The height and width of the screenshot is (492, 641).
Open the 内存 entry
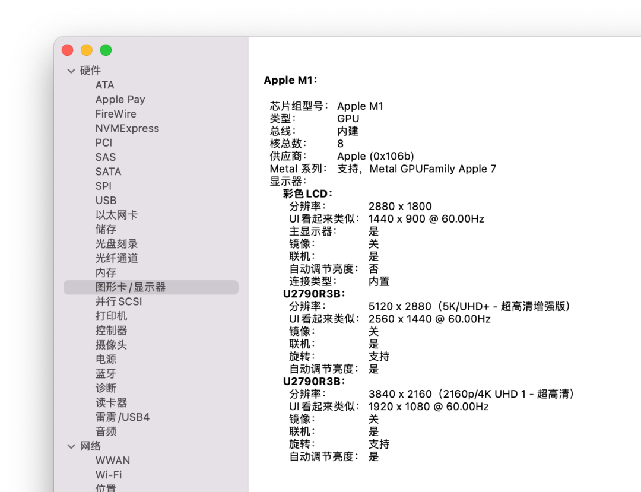(x=106, y=272)
